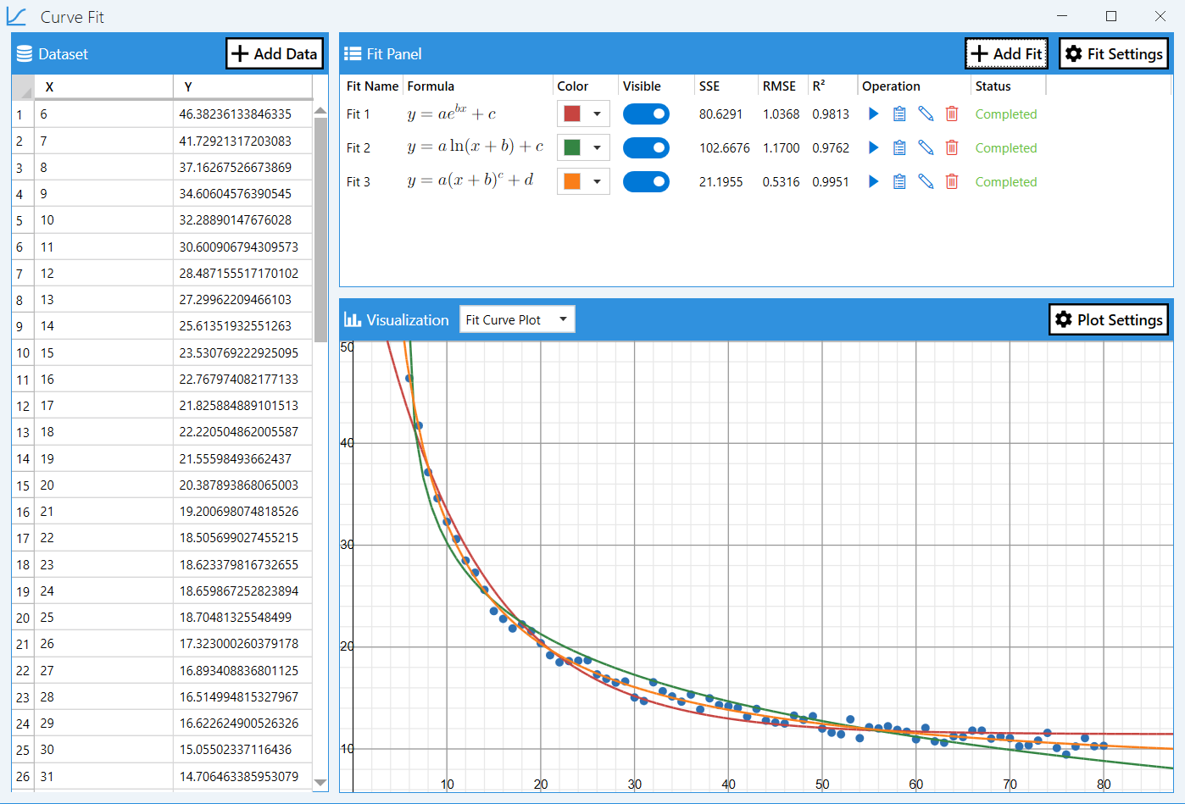Copy Fit 2 results with the clipboard icon
Viewport: 1185px width, 804px height.
click(x=898, y=147)
